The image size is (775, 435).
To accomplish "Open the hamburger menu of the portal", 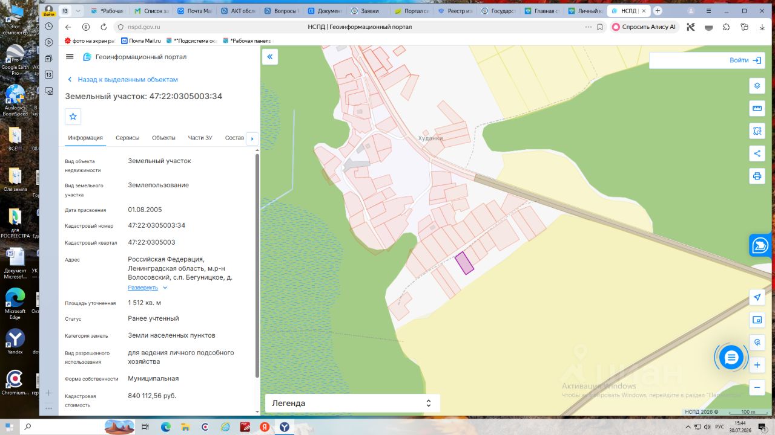I will pyautogui.click(x=70, y=57).
